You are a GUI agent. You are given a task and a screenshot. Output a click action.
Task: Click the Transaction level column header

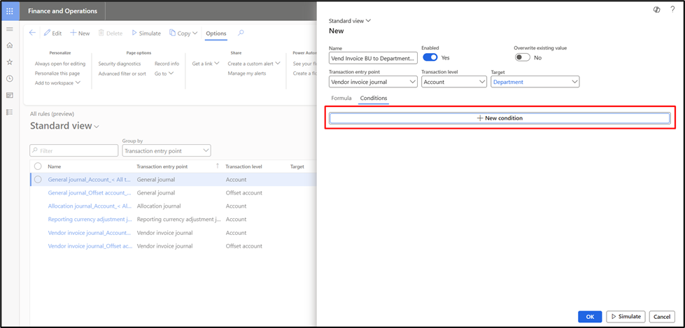pyautogui.click(x=243, y=166)
